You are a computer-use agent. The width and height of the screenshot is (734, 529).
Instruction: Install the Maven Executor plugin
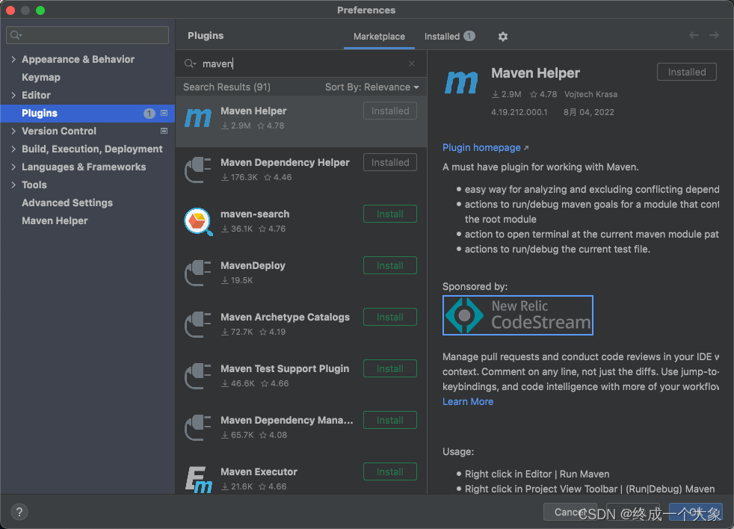tap(390, 471)
